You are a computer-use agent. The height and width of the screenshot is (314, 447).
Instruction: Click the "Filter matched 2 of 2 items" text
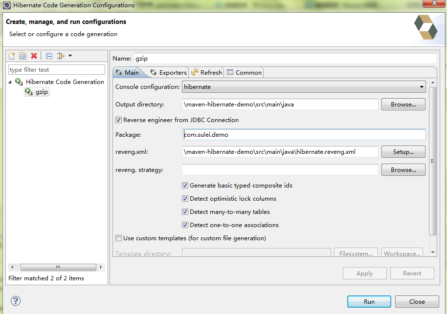tap(46, 278)
